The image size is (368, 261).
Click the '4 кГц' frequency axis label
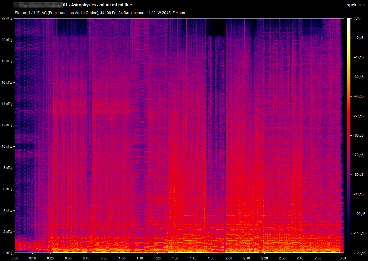pyautogui.click(x=7, y=210)
